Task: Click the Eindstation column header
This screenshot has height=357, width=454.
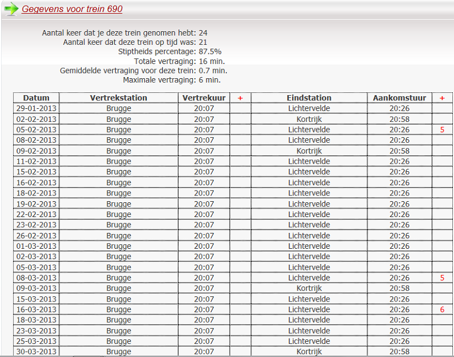Action: (309, 98)
